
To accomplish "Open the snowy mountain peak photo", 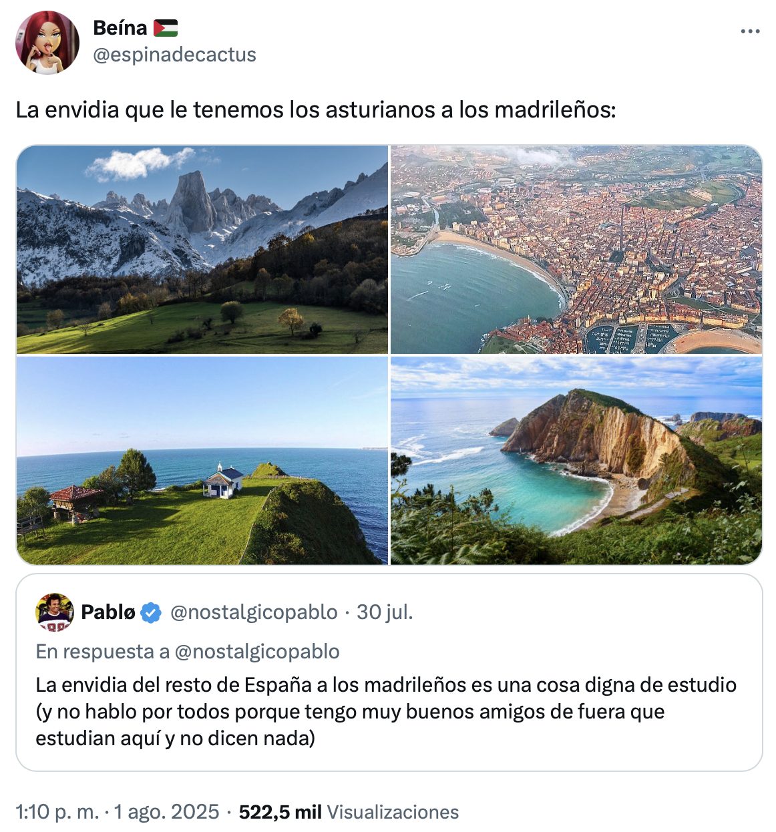I will pyautogui.click(x=202, y=249).
